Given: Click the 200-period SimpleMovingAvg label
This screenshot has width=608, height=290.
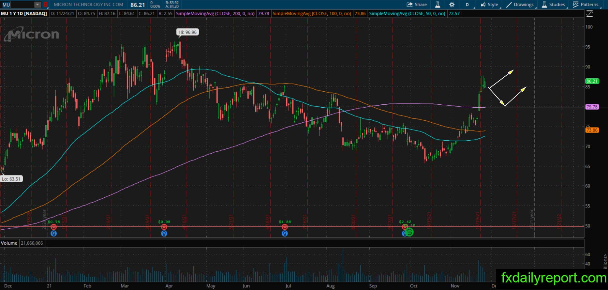Looking at the screenshot, I should [x=215, y=14].
